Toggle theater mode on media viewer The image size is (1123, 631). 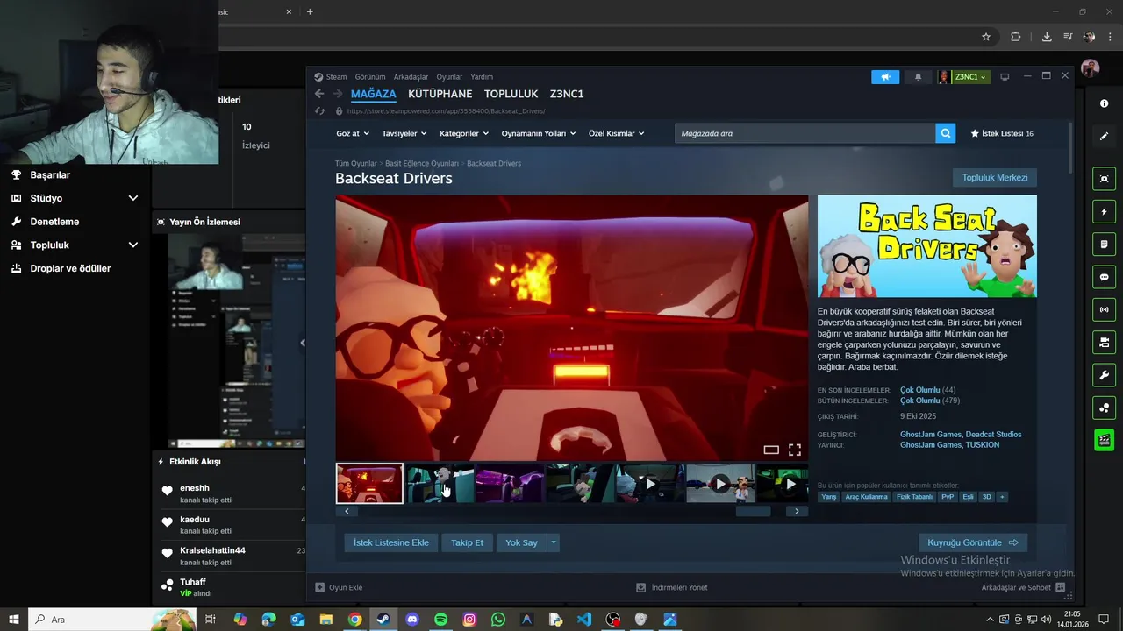pyautogui.click(x=771, y=450)
